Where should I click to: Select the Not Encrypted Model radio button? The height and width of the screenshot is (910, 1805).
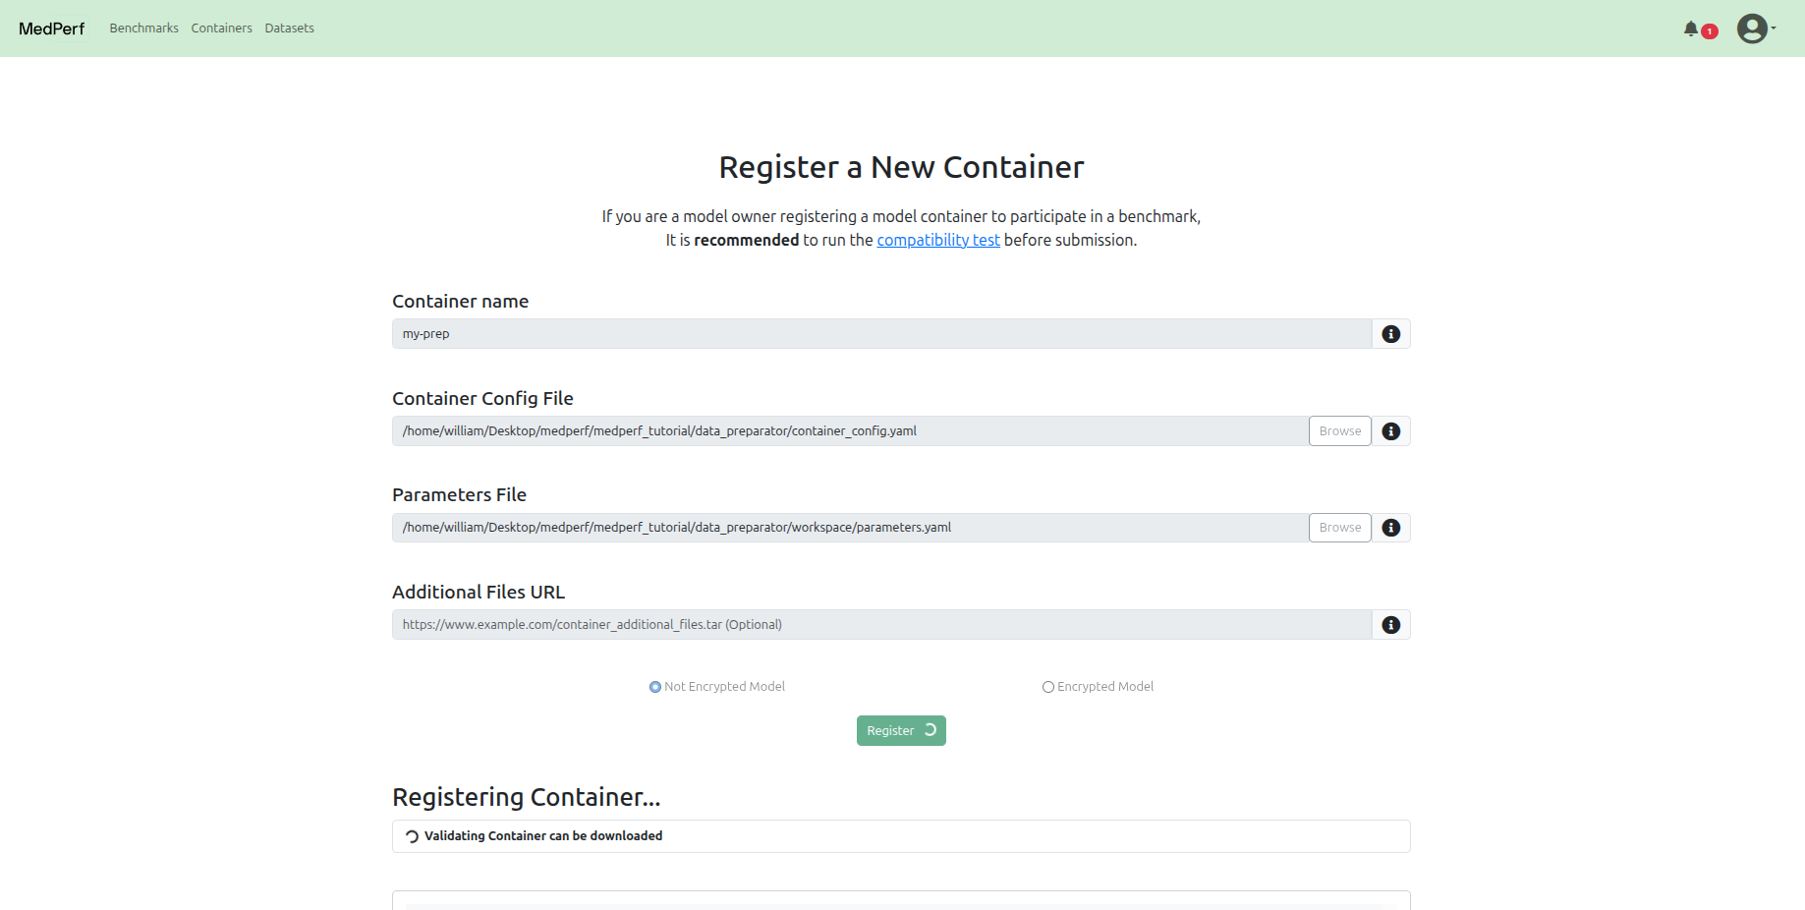[x=654, y=686]
